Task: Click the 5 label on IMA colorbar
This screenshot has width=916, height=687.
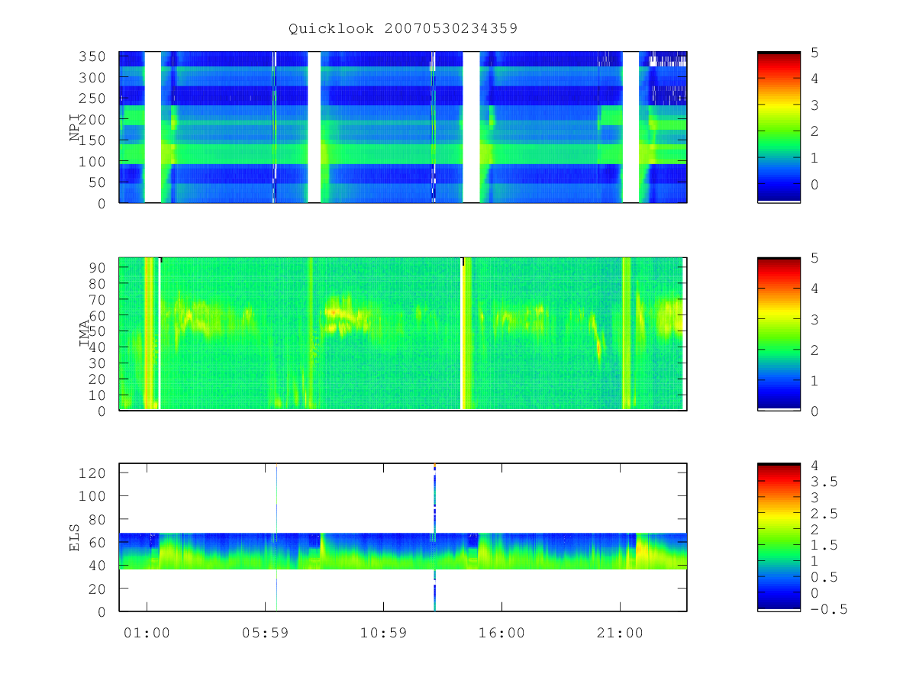Action: [814, 259]
